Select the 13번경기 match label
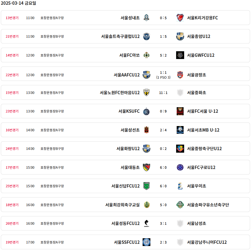Image resolution: width=252 pixels, height=251 pixels. pyautogui.click(x=12, y=18)
